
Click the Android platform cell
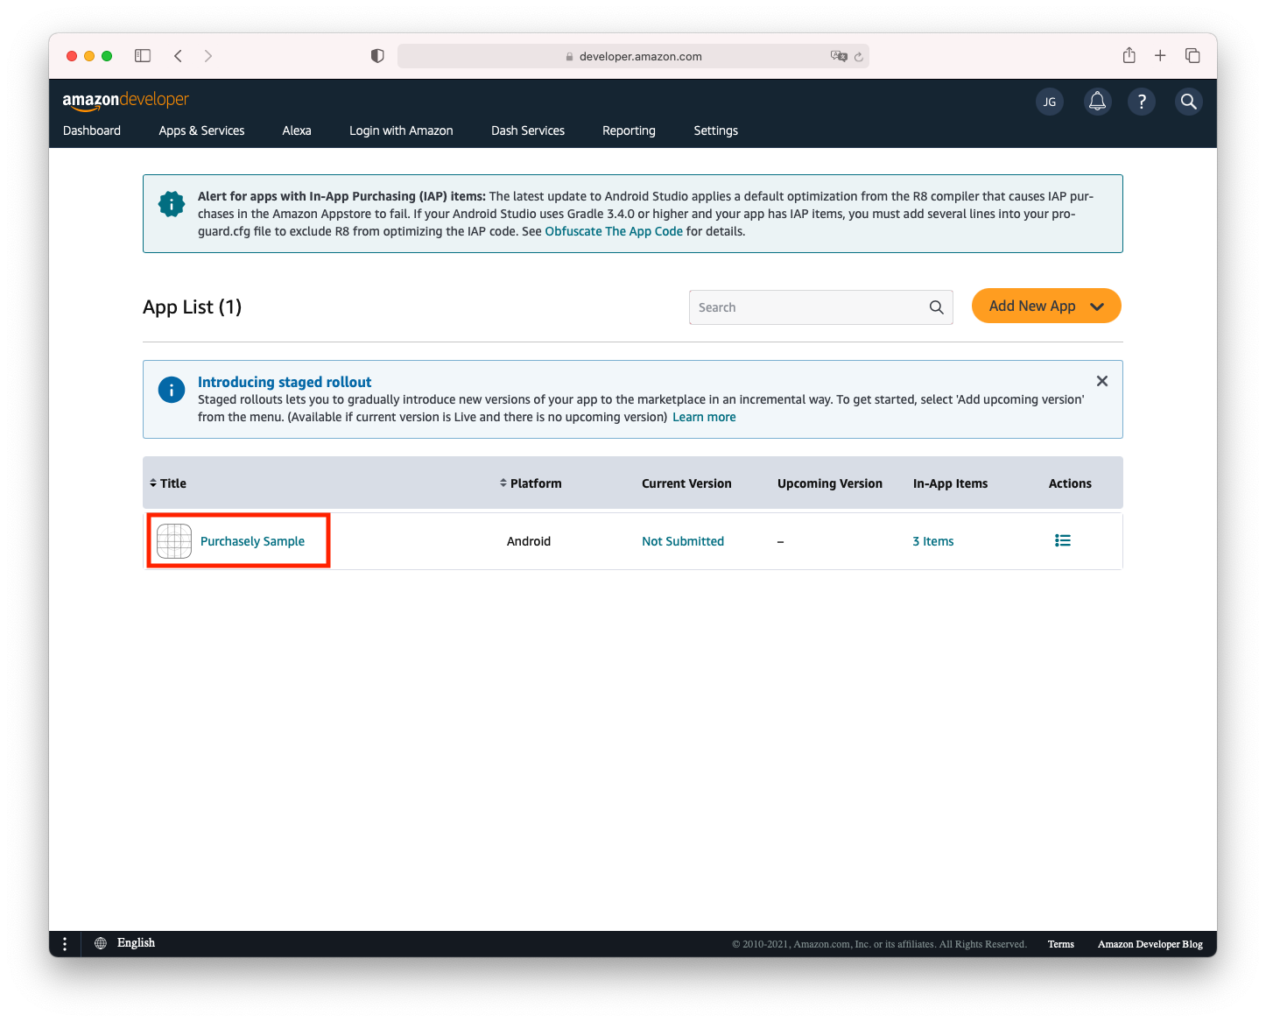(x=529, y=541)
